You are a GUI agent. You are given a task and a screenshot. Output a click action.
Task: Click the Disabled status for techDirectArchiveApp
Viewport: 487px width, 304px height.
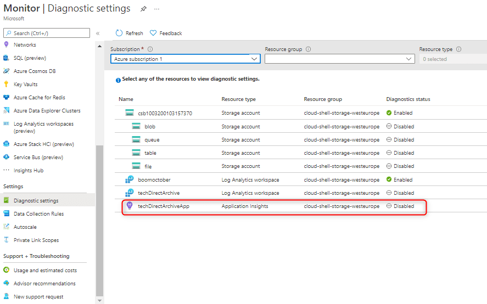tap(400, 206)
